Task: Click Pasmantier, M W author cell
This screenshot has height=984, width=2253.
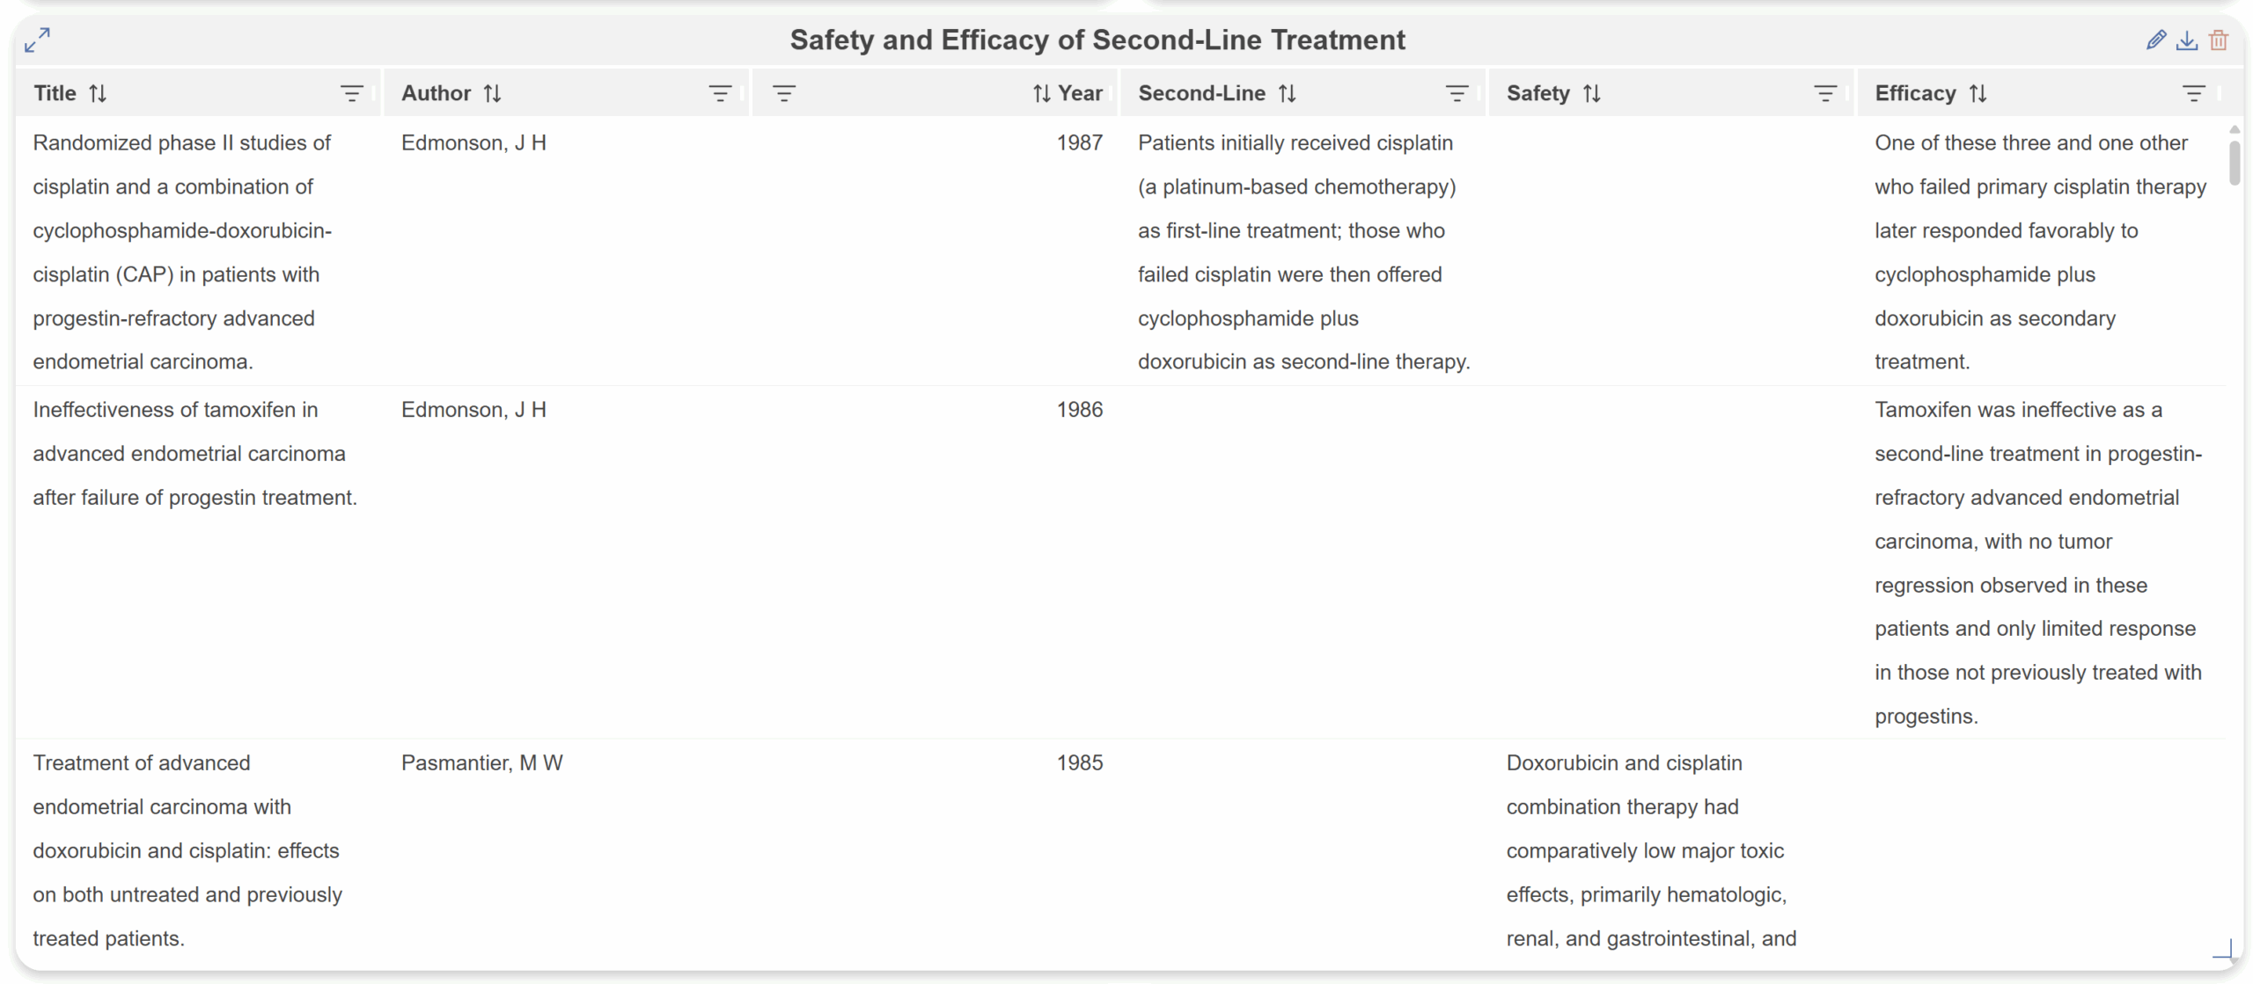Action: coord(481,763)
